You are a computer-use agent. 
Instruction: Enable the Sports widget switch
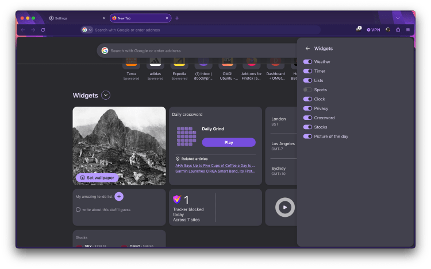coord(307,89)
